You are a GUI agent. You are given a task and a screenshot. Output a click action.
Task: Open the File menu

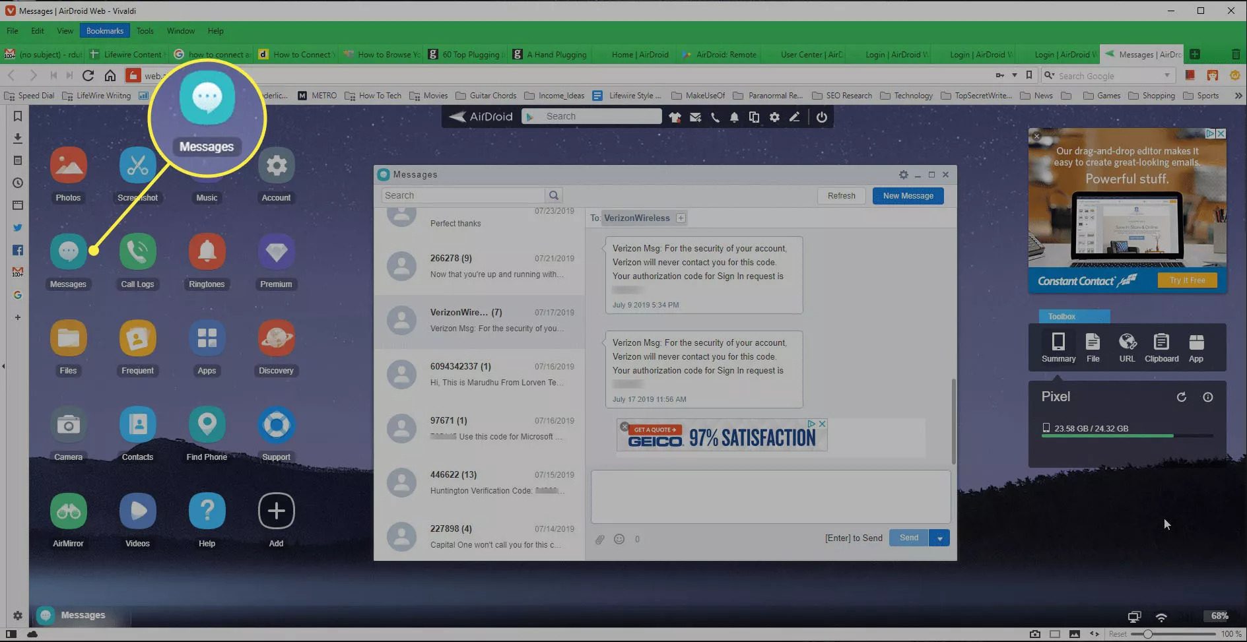[13, 31]
